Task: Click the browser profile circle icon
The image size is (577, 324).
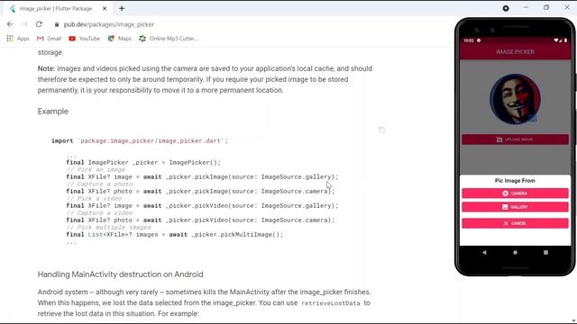Action: 506,8
